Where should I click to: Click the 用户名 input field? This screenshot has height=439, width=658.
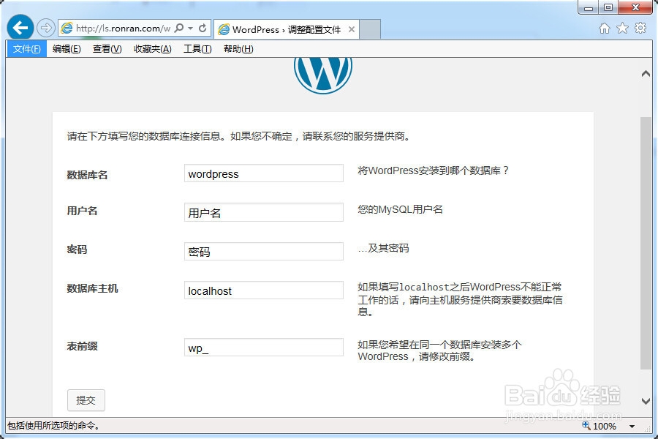coord(263,212)
